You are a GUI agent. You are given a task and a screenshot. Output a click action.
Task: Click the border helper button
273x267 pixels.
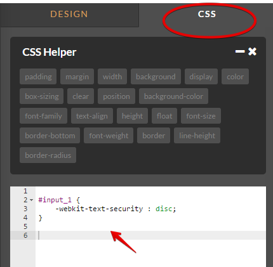[154, 136]
